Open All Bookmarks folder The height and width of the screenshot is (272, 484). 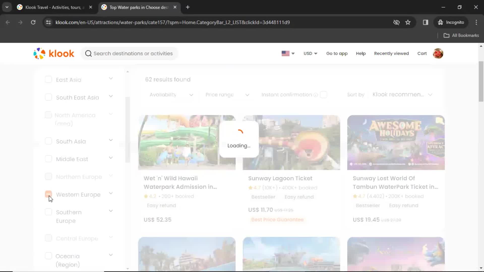(461, 35)
